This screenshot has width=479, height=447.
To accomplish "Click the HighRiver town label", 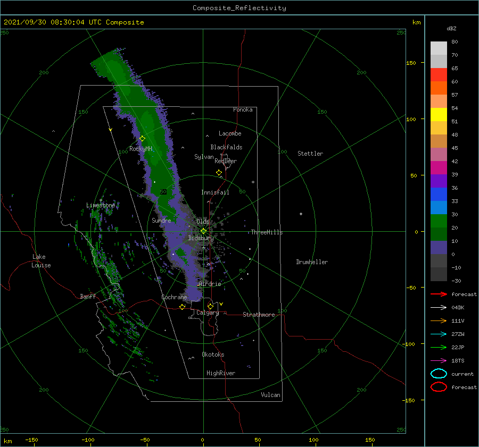I will [x=221, y=373].
